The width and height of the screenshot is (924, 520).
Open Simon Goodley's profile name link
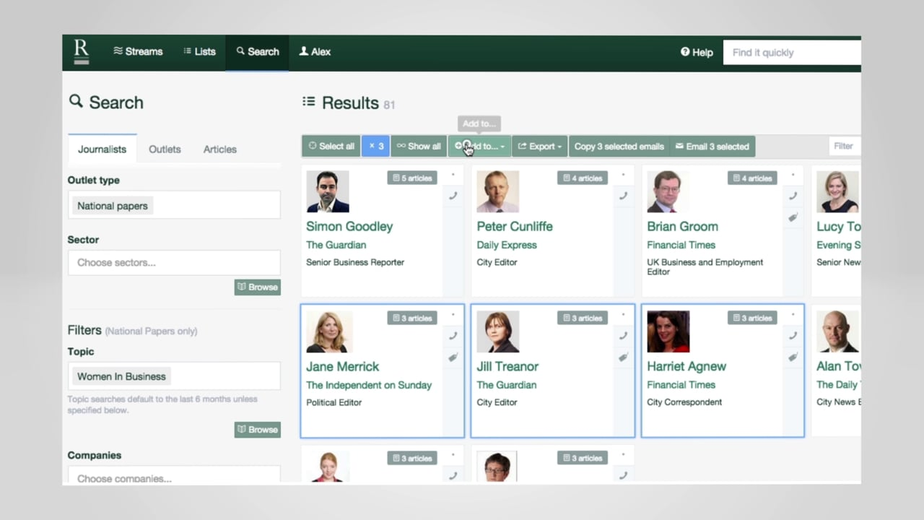coord(349,226)
